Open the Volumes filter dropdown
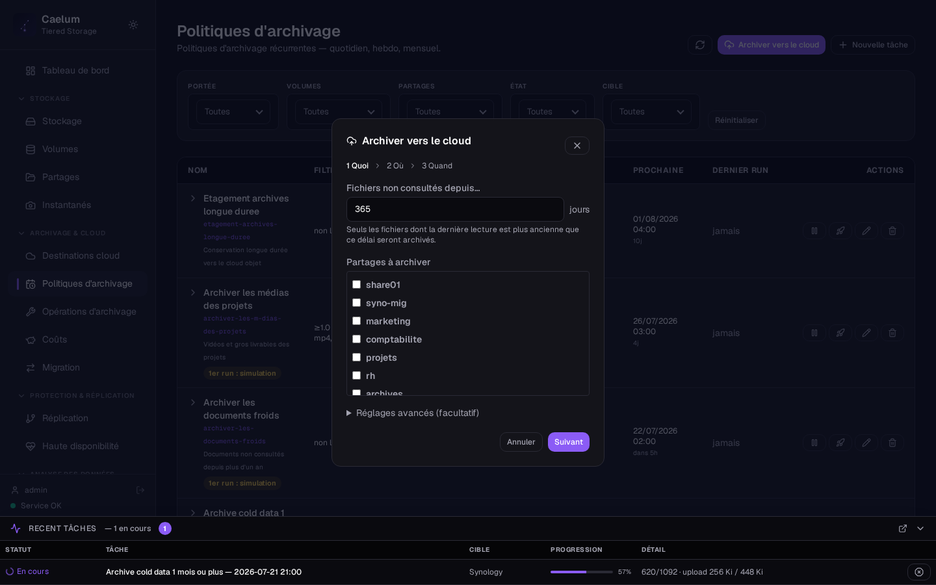This screenshot has height=585, width=936. tap(339, 112)
